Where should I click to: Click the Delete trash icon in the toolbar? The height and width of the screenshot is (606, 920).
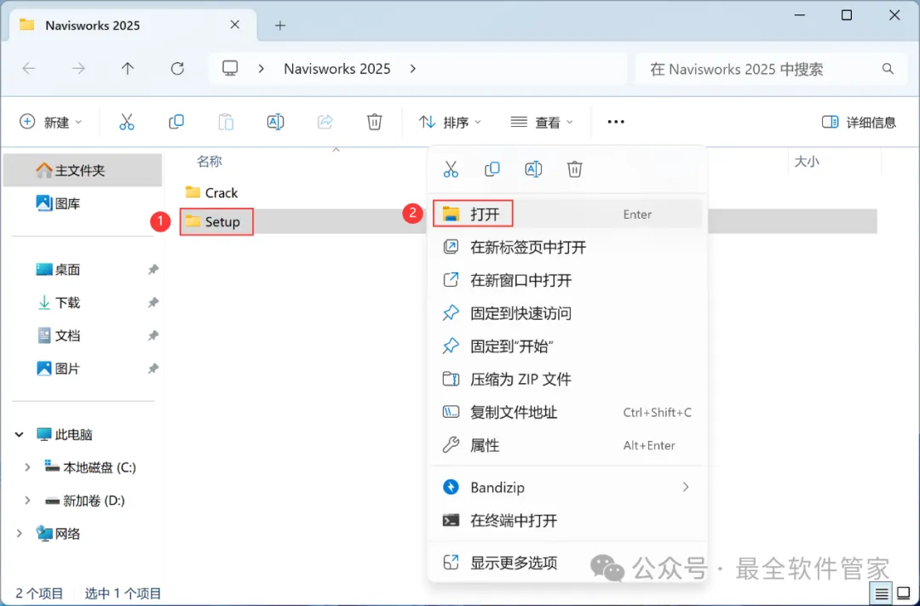[374, 122]
